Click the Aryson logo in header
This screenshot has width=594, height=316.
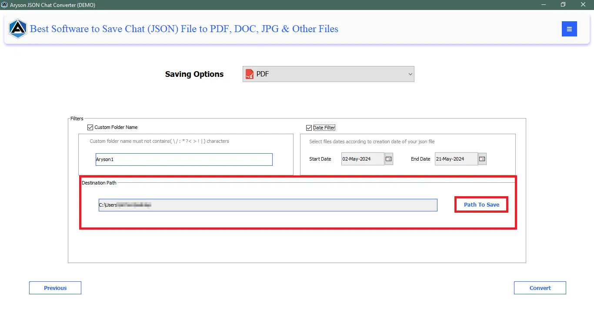click(x=18, y=29)
